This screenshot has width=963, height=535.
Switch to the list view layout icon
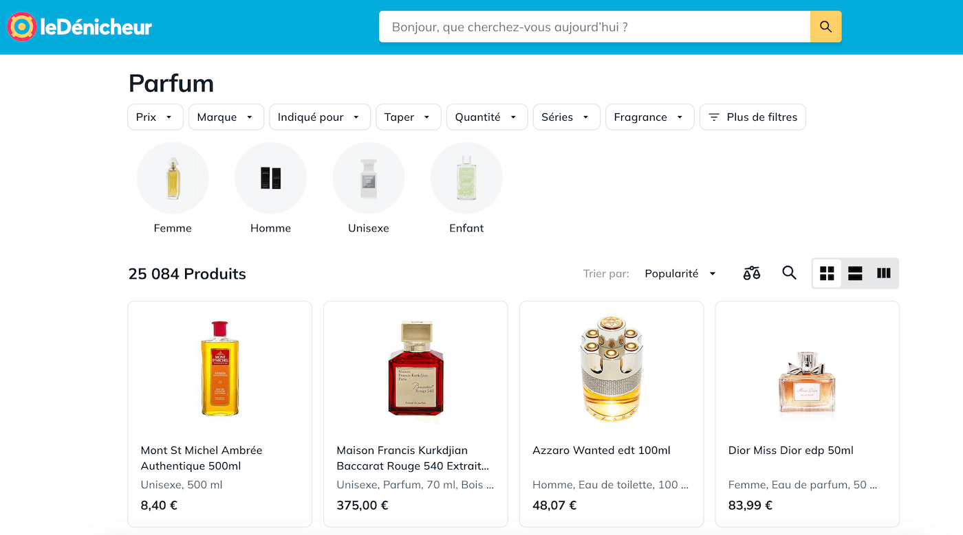(x=854, y=273)
